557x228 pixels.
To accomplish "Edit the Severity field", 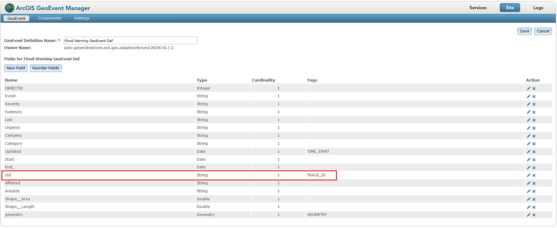I will pyautogui.click(x=529, y=104).
